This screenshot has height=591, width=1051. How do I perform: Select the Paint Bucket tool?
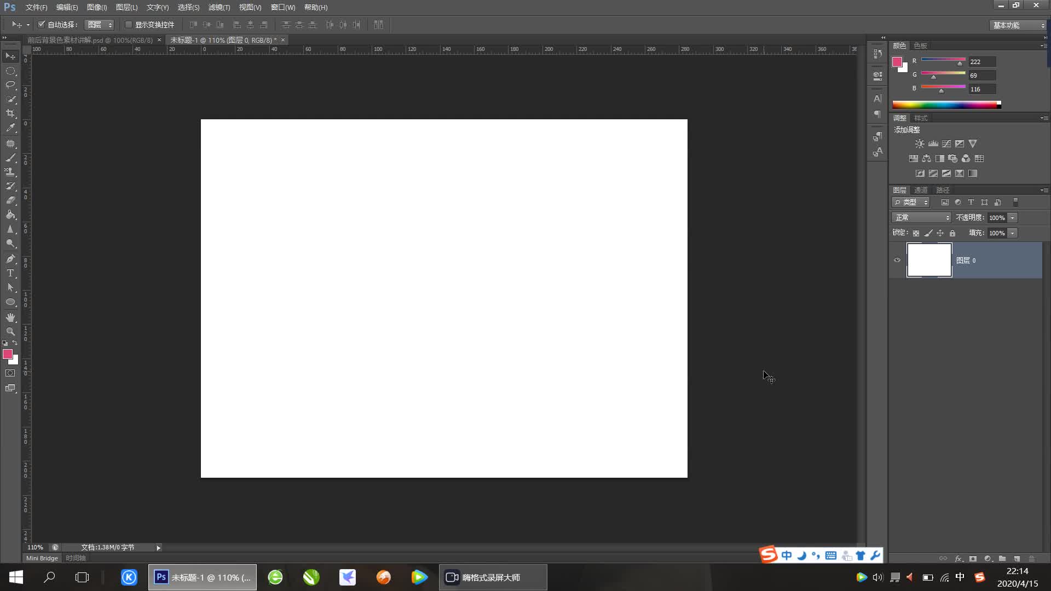coord(10,215)
